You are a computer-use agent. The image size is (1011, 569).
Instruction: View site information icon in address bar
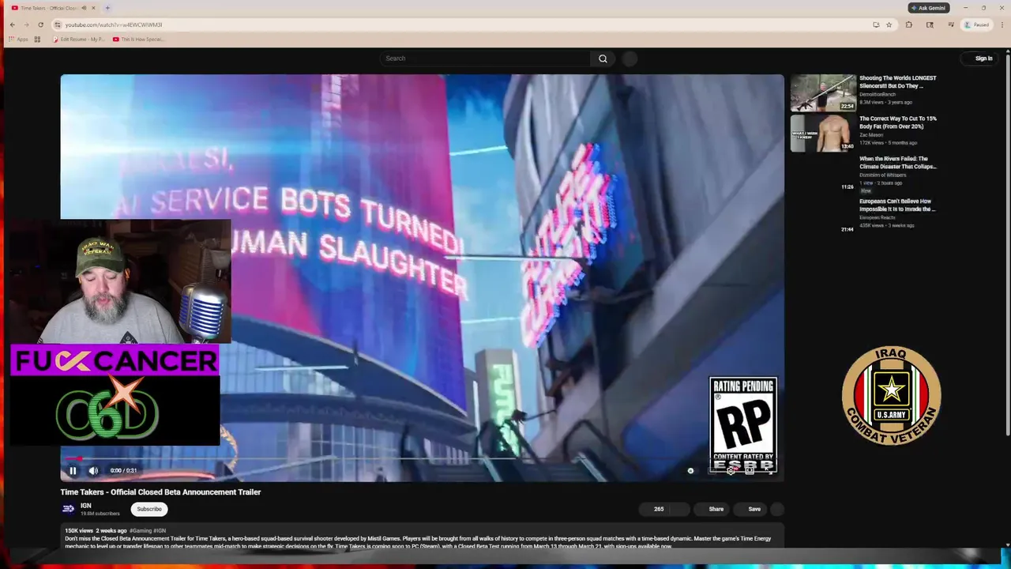(x=57, y=24)
